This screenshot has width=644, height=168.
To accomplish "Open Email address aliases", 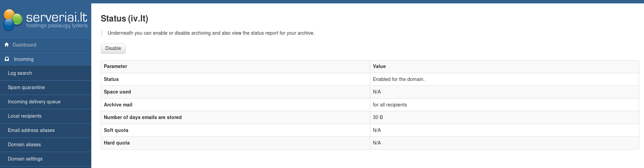I will point(31,130).
